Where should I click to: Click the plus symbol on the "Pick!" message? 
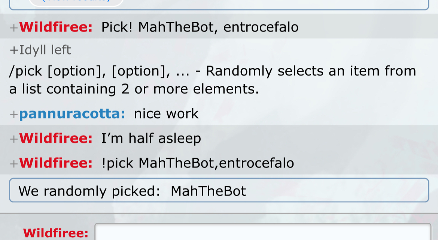point(14,28)
